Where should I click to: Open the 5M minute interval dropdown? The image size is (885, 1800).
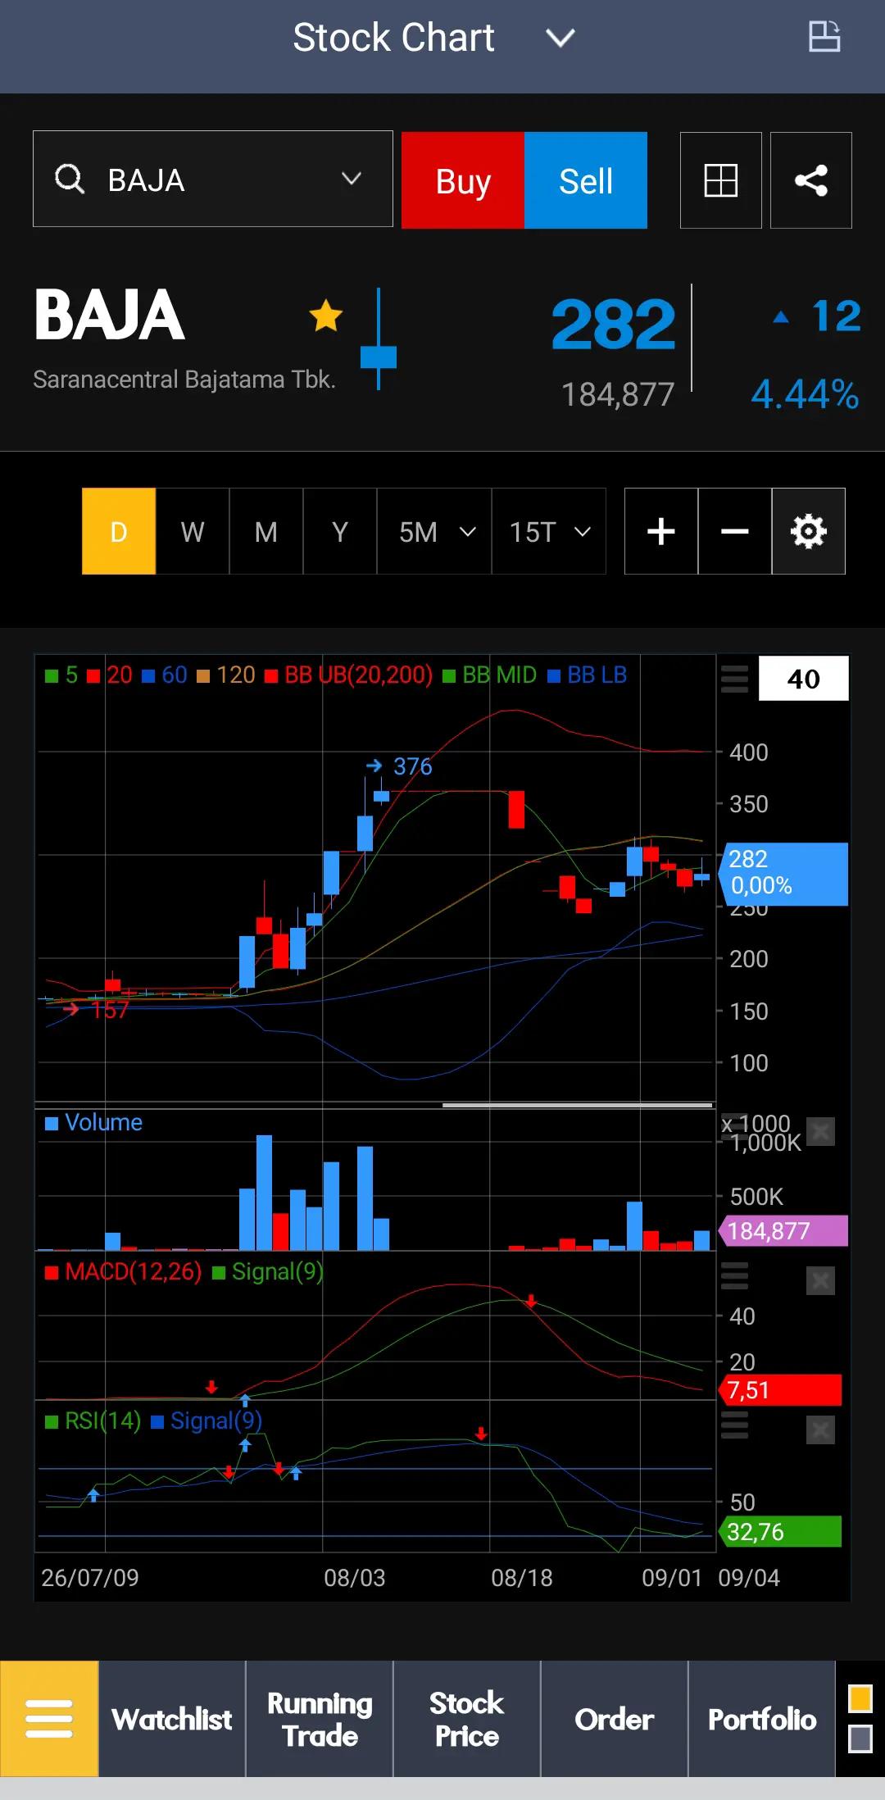click(x=434, y=531)
